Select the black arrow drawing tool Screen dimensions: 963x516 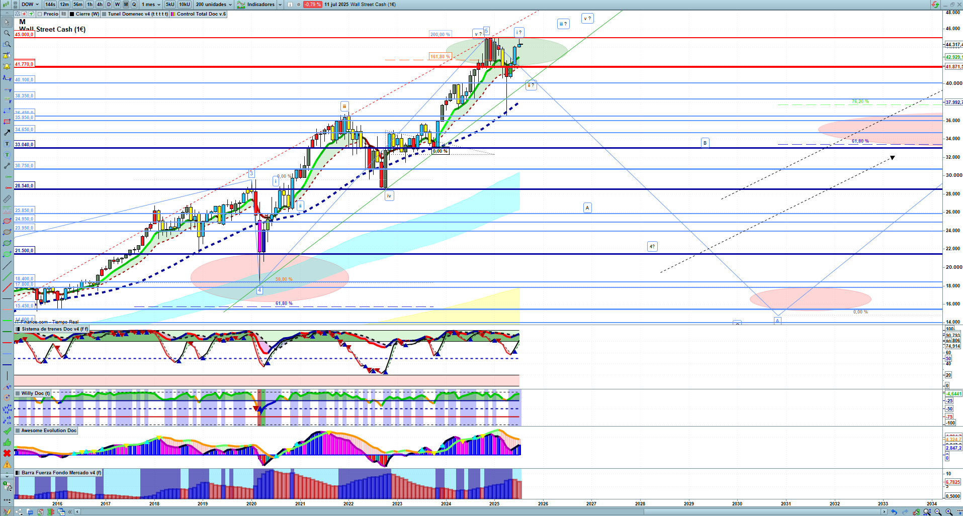pos(7,133)
